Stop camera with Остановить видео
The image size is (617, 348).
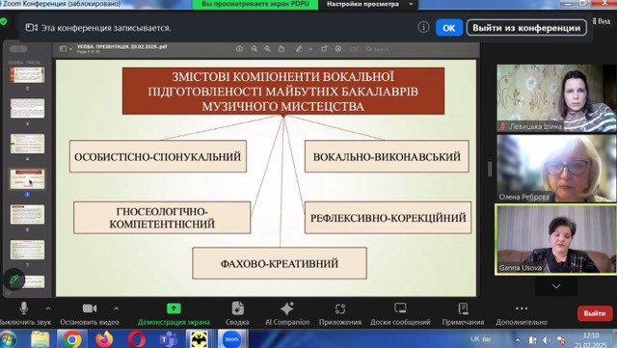(x=90, y=313)
